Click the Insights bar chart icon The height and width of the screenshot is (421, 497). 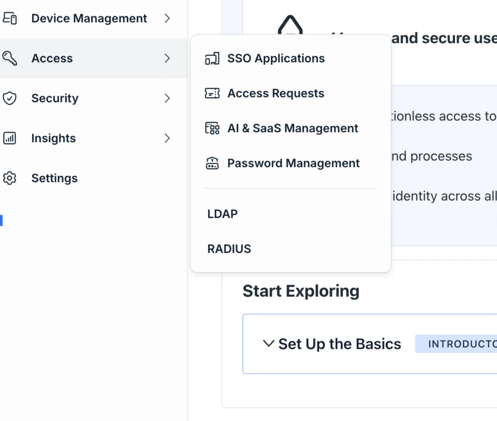coord(10,138)
